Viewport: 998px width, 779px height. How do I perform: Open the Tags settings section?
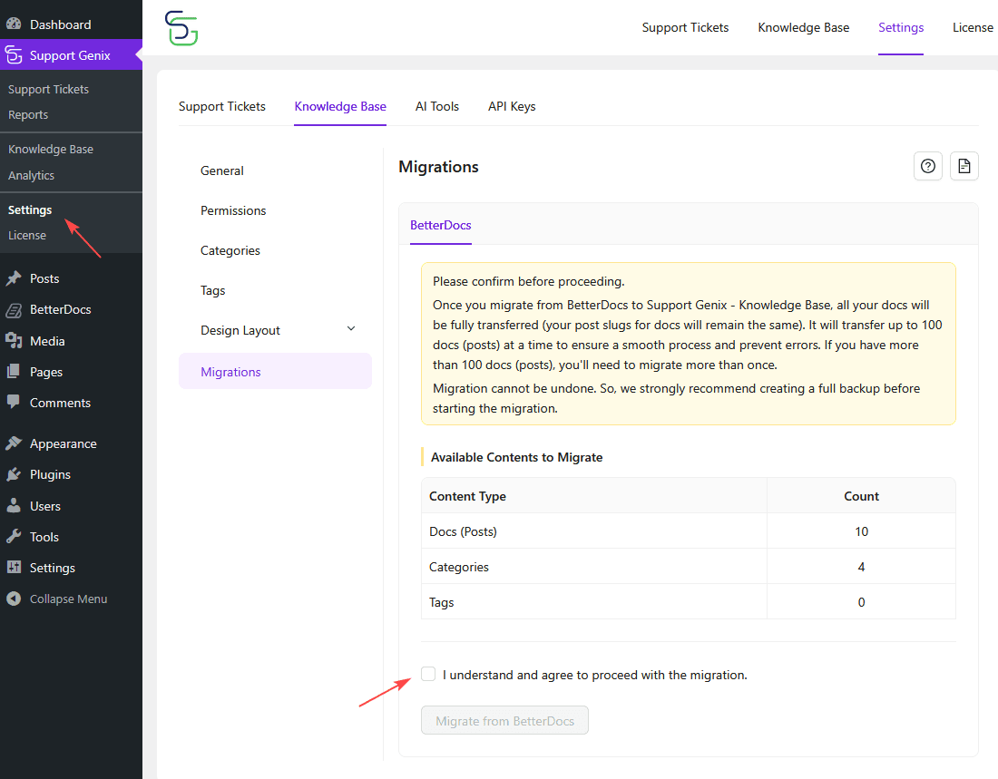(x=212, y=290)
